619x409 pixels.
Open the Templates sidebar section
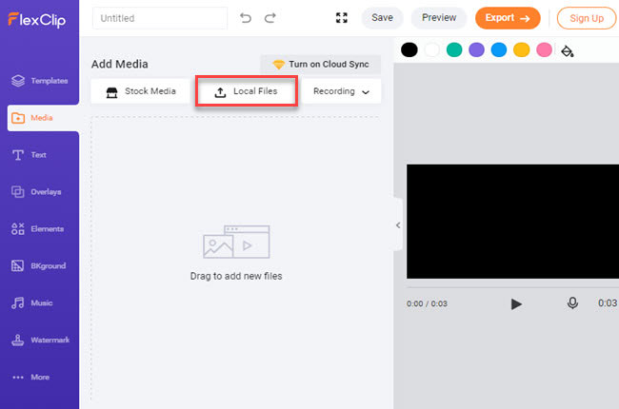pos(39,82)
